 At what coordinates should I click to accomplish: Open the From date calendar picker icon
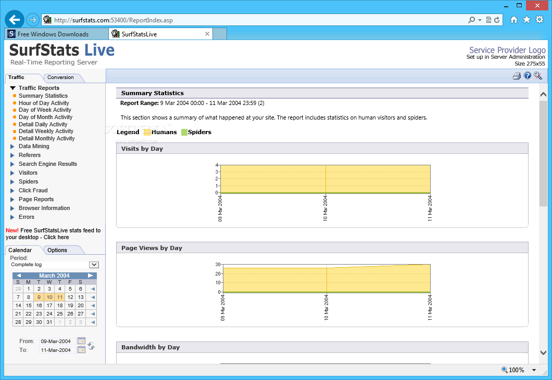tap(81, 341)
